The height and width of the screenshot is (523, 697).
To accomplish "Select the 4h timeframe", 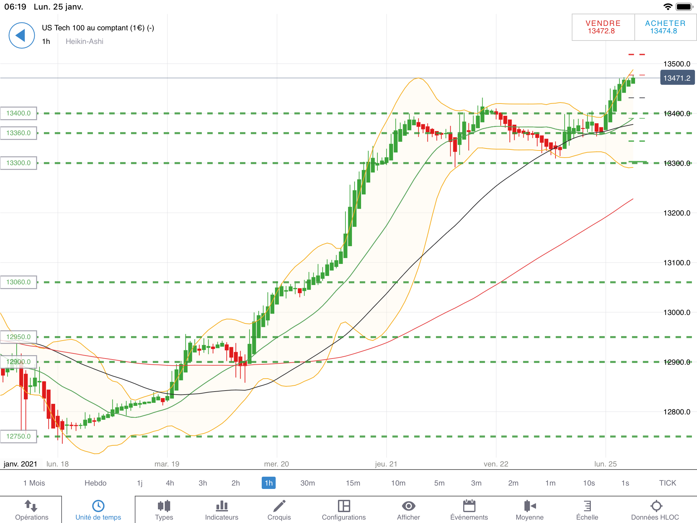I will click(x=170, y=483).
